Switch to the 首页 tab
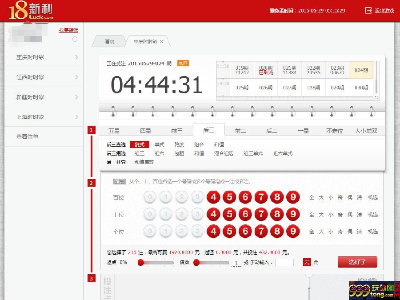Image resolution: width=400 pixels, height=300 pixels. 110,42
